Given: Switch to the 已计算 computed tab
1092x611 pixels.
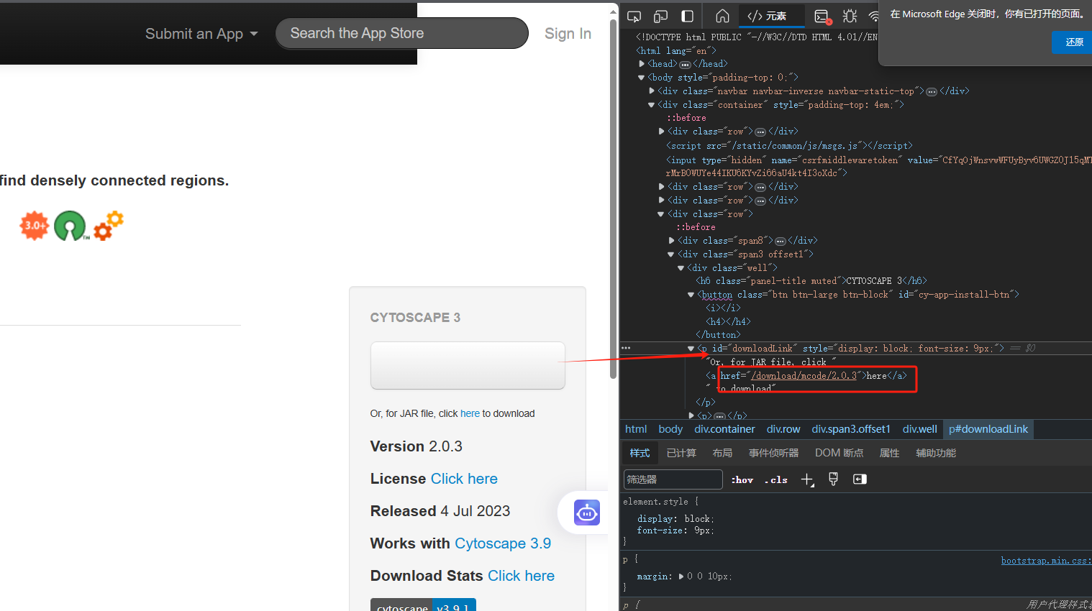Looking at the screenshot, I should 681,453.
